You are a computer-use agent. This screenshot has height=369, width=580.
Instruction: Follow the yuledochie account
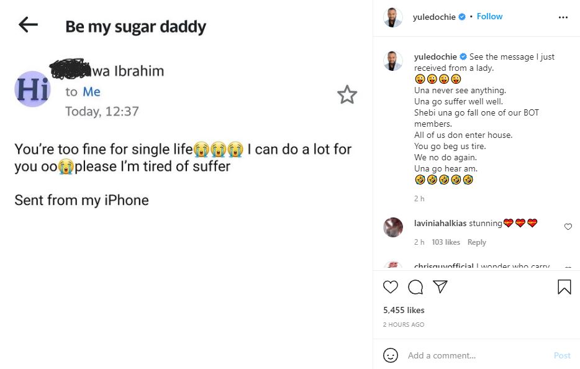click(489, 17)
